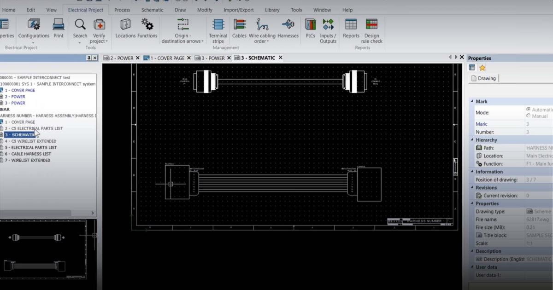Pin the project tree panel

pyautogui.click(x=89, y=58)
